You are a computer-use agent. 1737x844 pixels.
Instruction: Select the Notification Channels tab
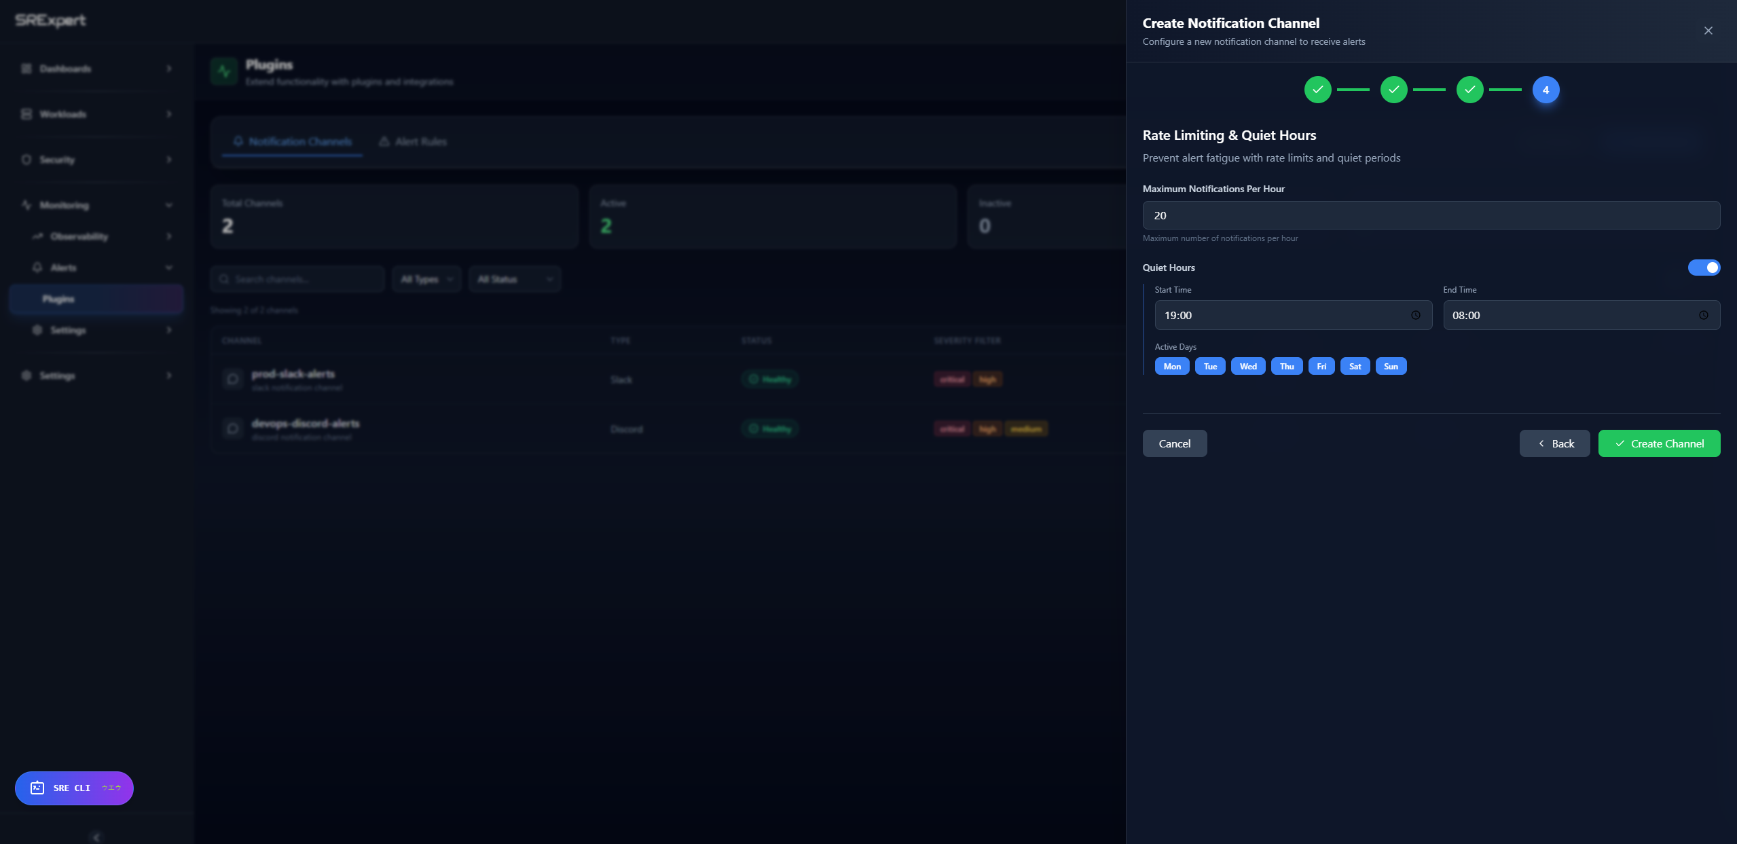click(291, 141)
